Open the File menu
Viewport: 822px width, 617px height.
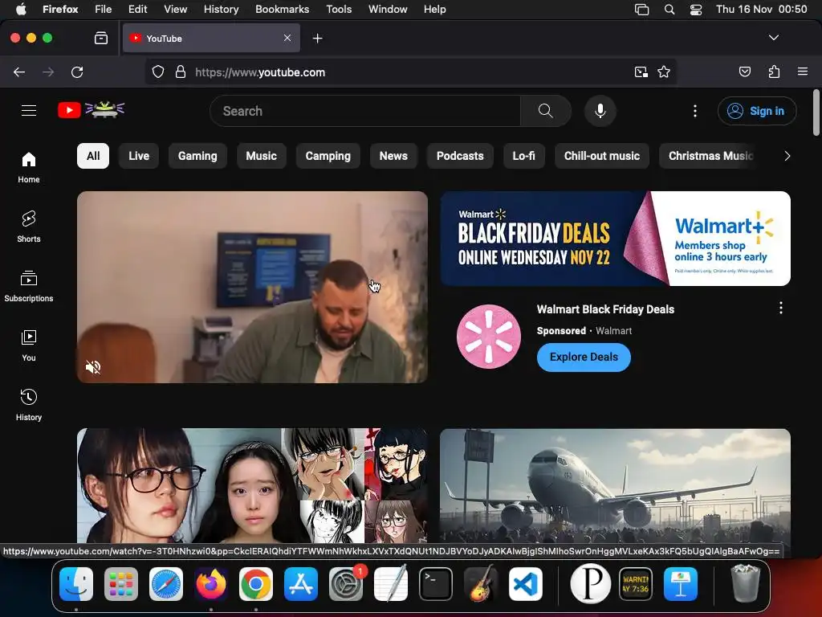coord(103,9)
